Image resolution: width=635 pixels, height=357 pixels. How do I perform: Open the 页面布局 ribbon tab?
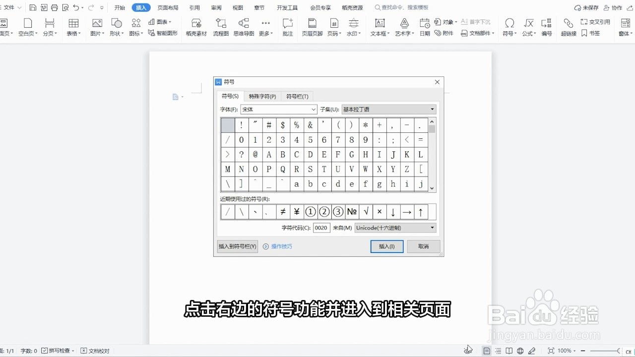pos(167,7)
